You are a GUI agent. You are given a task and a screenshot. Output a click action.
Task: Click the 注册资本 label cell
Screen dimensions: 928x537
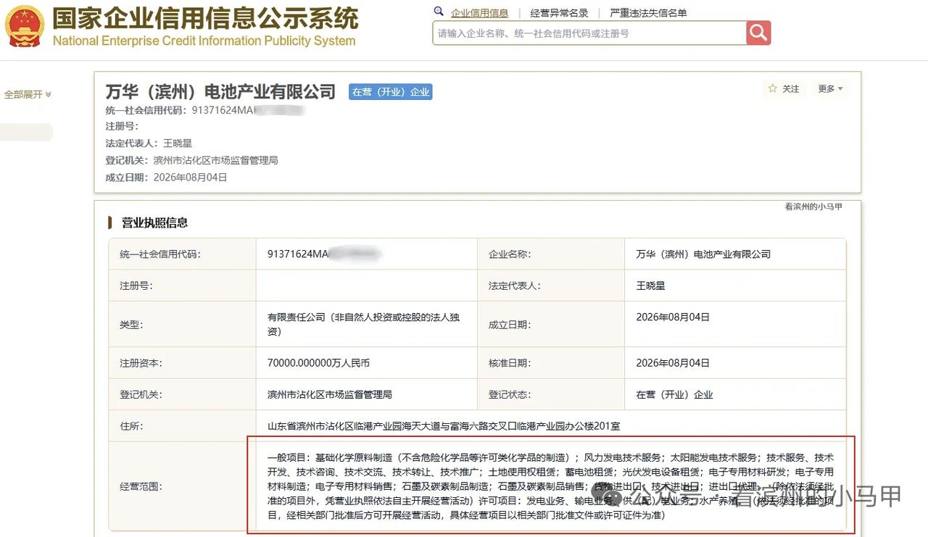coord(183,362)
